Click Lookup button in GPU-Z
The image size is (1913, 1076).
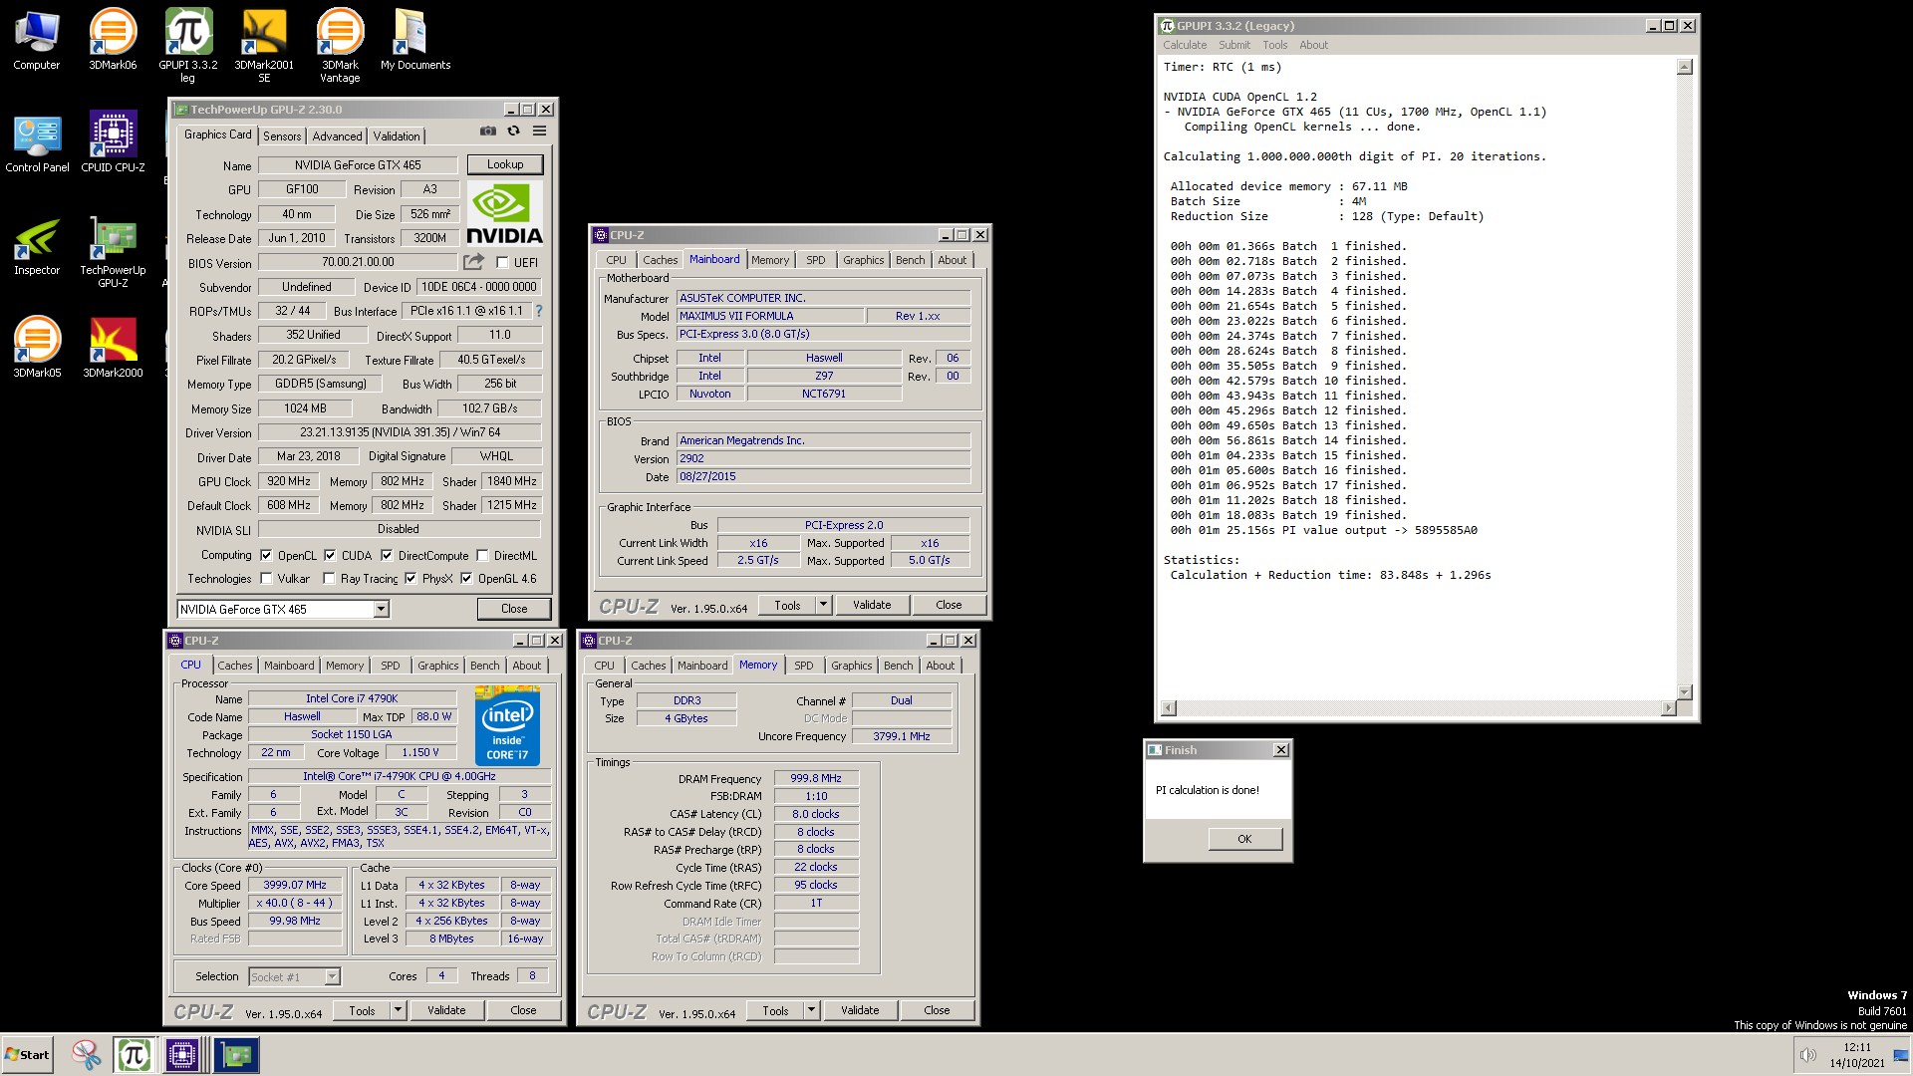coord(505,164)
